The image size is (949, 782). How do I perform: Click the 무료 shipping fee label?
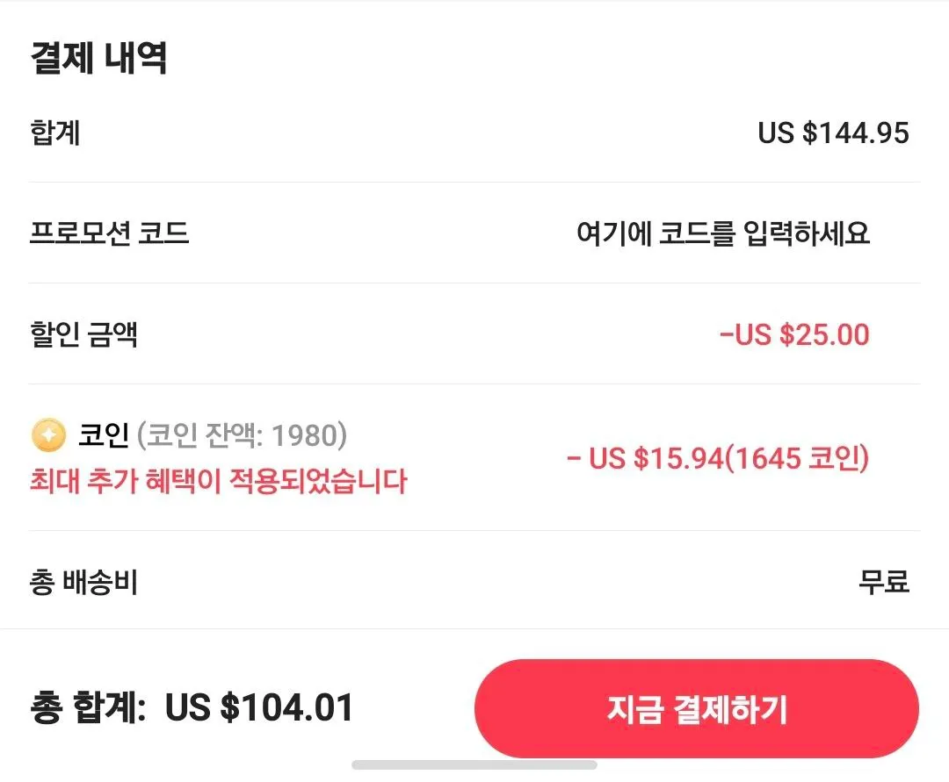pyautogui.click(x=884, y=580)
